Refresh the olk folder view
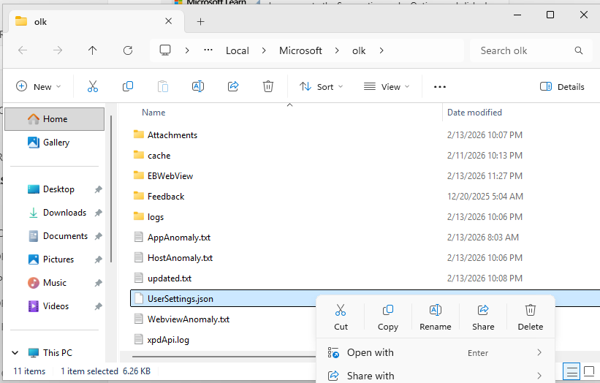Viewport: 600px width, 383px height. [x=128, y=50]
